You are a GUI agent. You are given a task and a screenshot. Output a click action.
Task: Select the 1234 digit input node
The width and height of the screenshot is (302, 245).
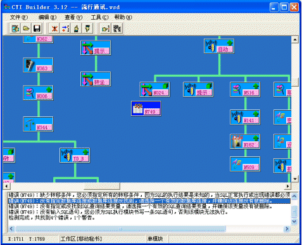pos(245,141)
